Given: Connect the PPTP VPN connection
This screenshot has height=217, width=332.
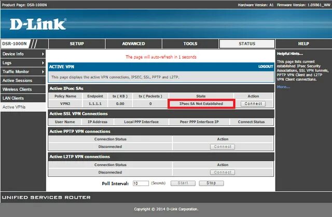Looking at the screenshot, I should (223, 147).
